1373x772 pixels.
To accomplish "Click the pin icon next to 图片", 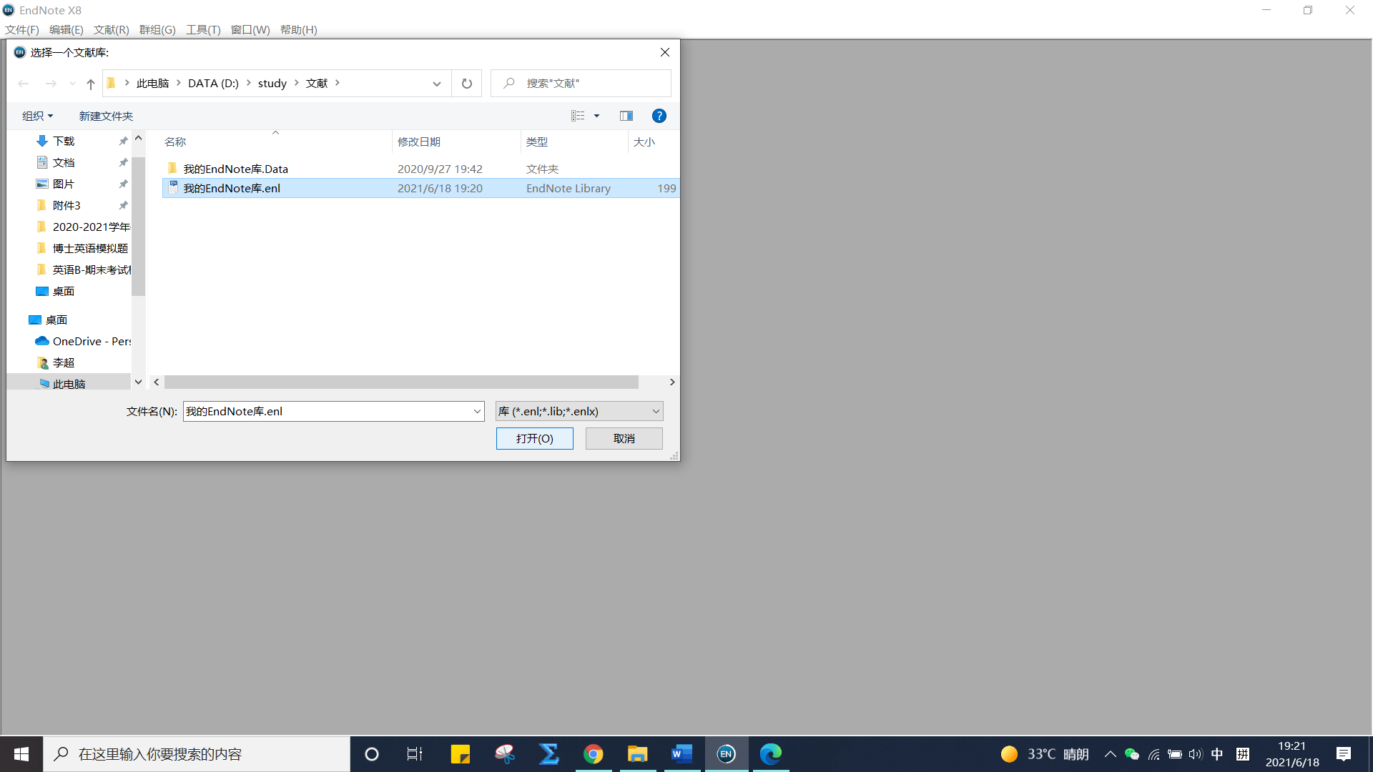I will [x=122, y=184].
